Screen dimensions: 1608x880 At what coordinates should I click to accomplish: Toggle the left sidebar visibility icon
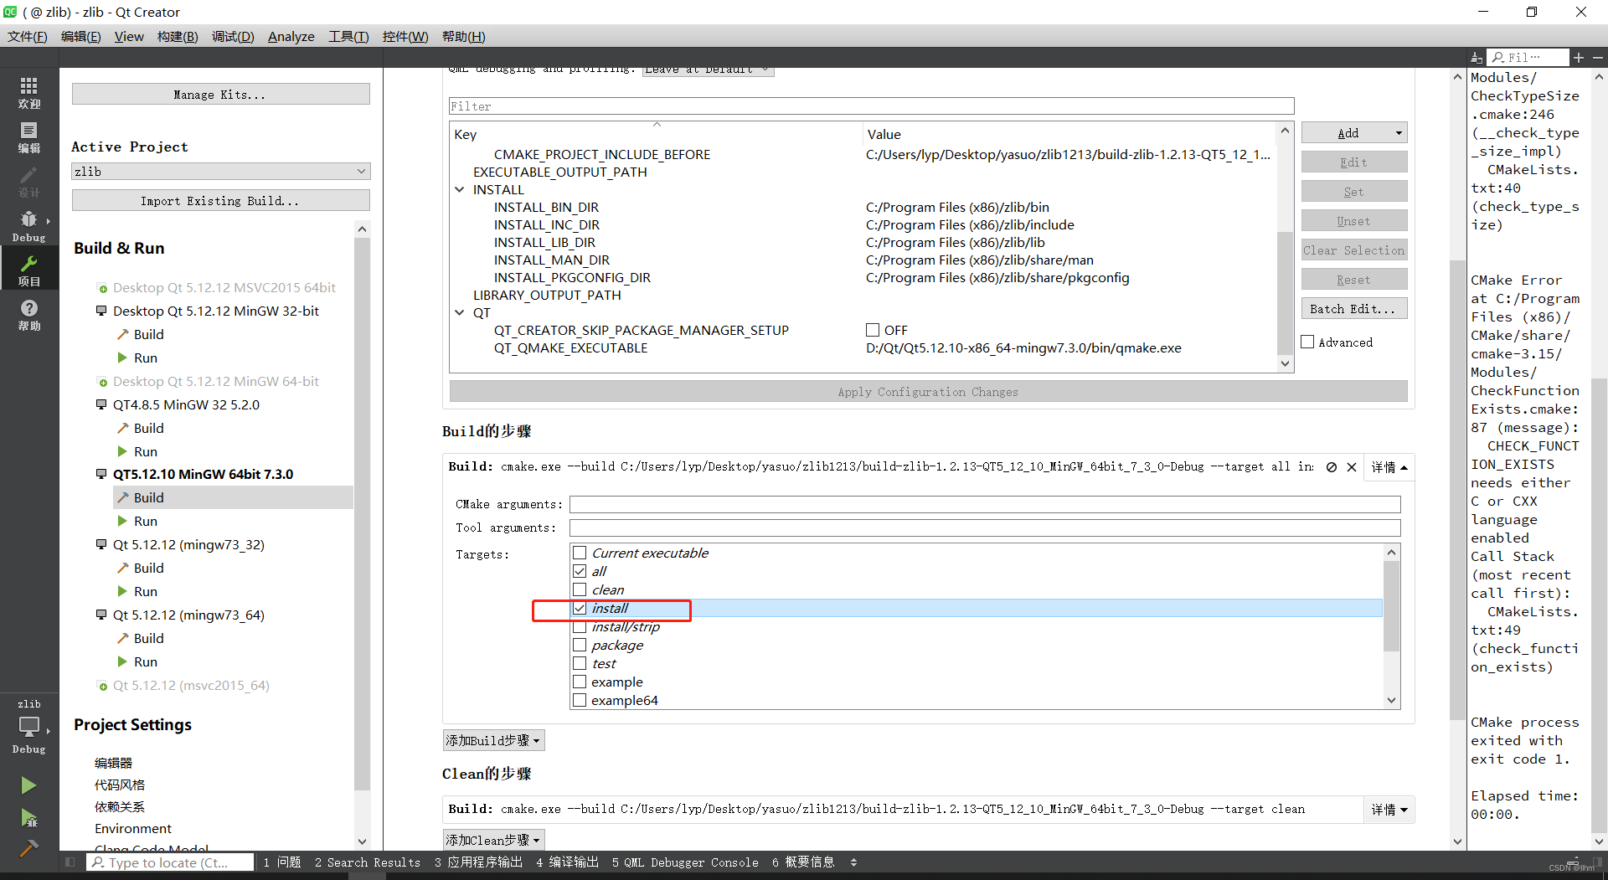click(x=70, y=862)
